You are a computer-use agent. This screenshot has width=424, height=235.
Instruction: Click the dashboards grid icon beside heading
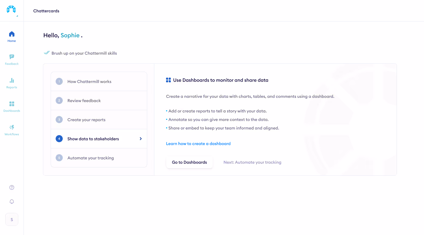(x=168, y=80)
